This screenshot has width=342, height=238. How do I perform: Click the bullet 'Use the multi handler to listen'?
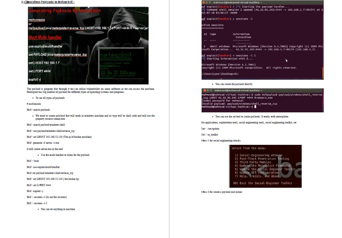click(65, 155)
